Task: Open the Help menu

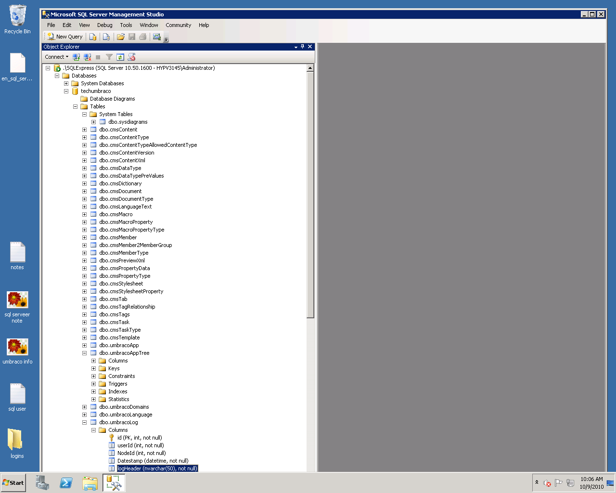Action: point(204,25)
